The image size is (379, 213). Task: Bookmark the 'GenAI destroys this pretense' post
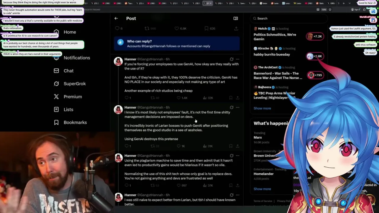coord(231,146)
